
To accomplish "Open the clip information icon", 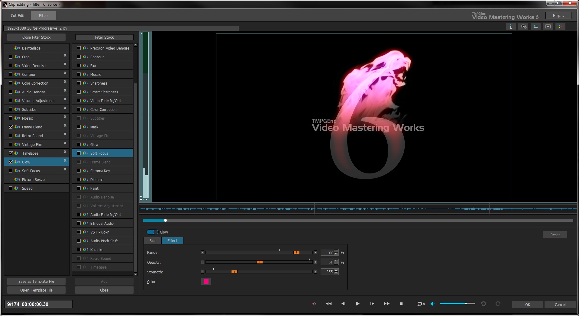I will pyautogui.click(x=510, y=27).
